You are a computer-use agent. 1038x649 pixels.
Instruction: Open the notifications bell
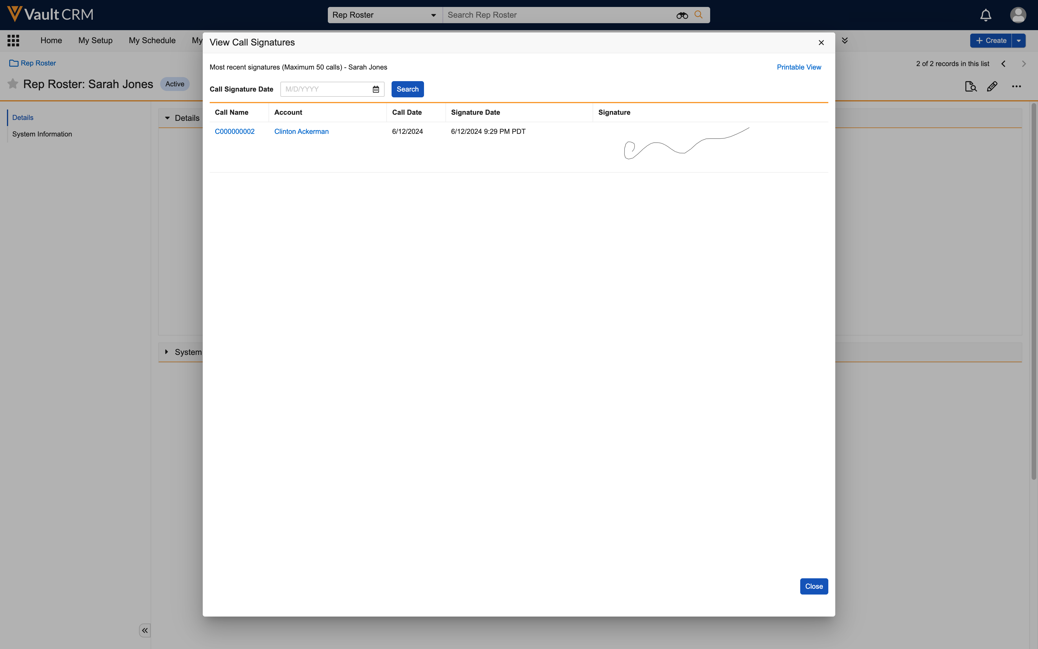986,15
